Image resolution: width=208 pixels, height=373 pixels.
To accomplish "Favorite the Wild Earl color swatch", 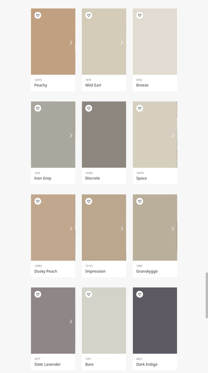I will click(x=89, y=15).
